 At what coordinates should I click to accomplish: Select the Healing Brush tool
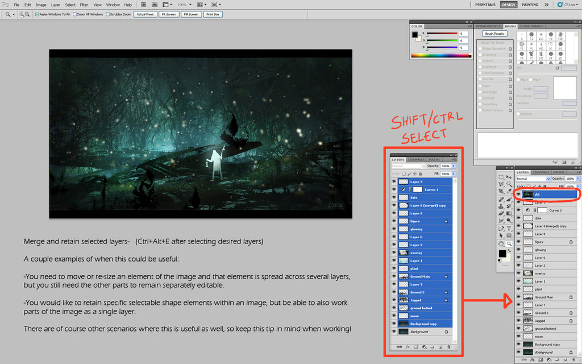pos(501,199)
